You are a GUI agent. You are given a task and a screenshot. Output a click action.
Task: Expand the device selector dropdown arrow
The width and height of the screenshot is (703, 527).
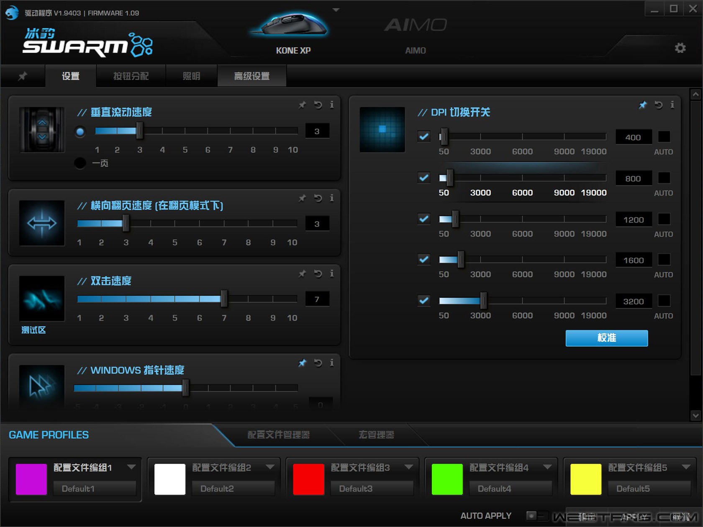(336, 10)
